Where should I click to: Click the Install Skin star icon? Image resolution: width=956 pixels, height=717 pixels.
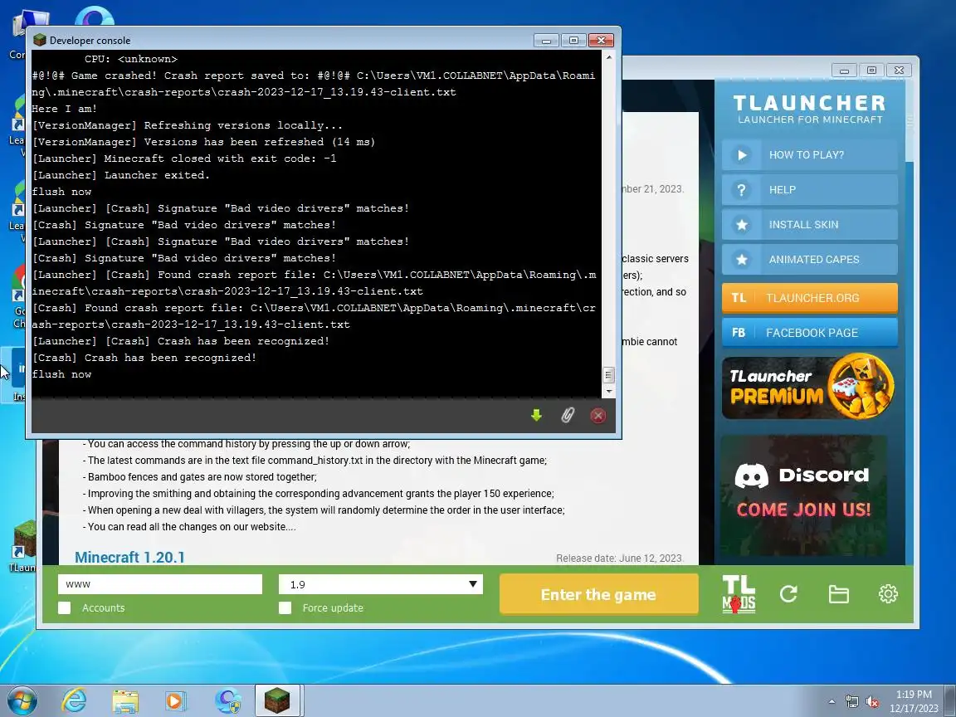741,224
